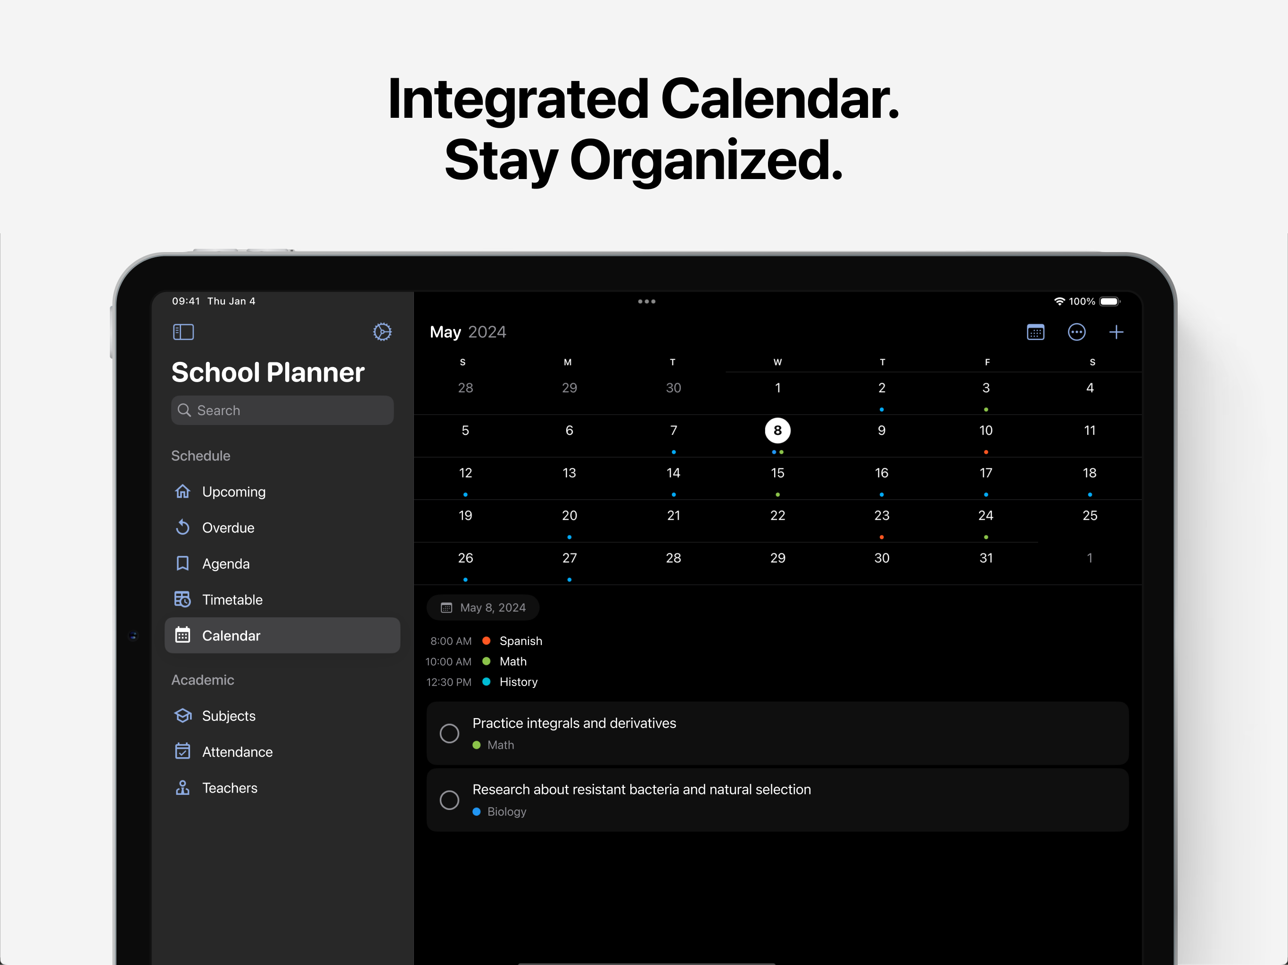Screen dimensions: 1288x965
Task: Select Calendar in the sidebar menu
Action: pyautogui.click(x=232, y=635)
